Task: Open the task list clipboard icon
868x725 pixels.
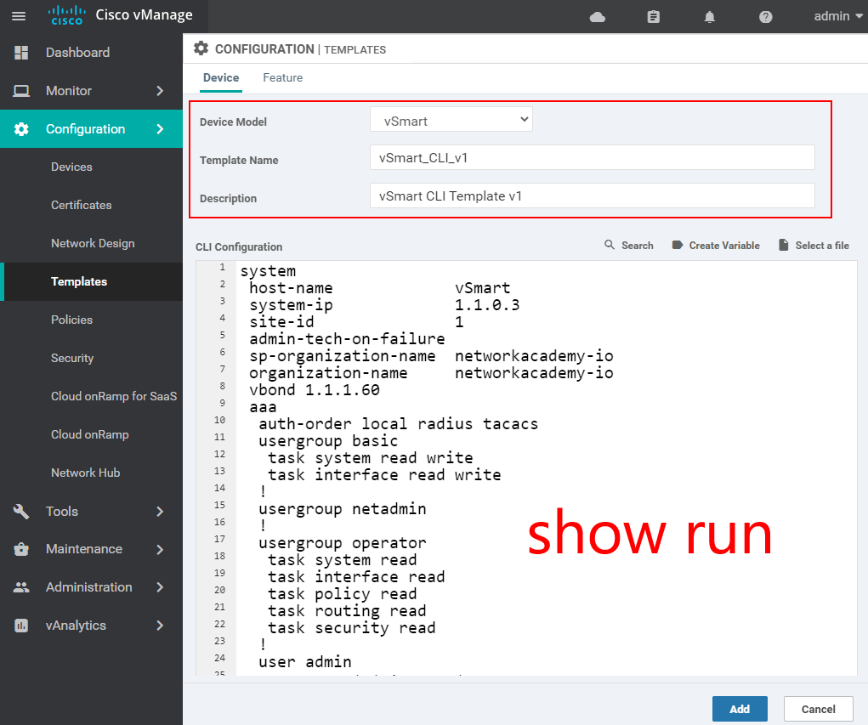Action: pos(653,16)
